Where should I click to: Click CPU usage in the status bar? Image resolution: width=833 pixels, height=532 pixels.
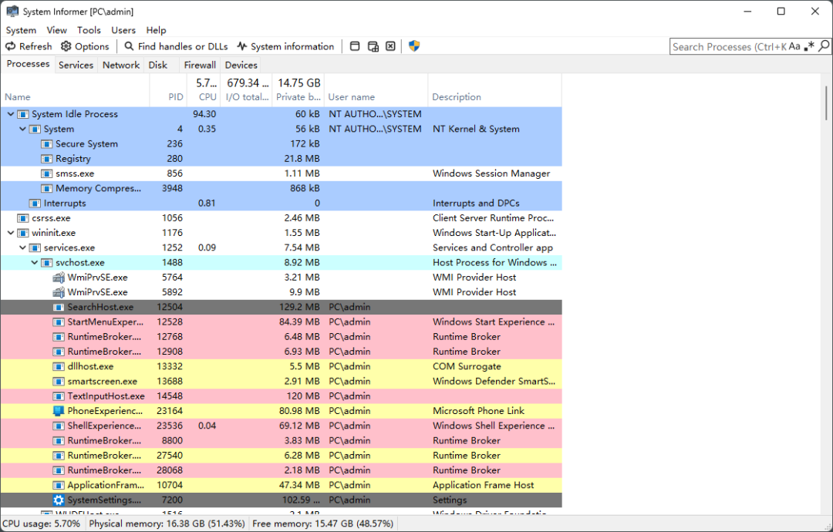(42, 524)
